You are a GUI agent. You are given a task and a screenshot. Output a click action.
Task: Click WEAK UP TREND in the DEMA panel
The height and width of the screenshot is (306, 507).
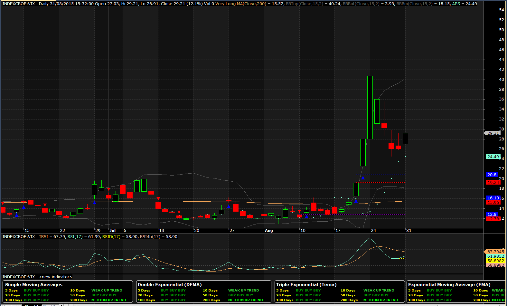[244, 291]
